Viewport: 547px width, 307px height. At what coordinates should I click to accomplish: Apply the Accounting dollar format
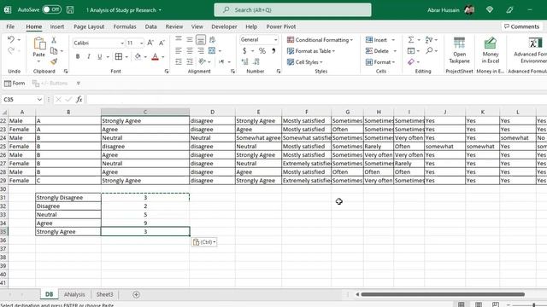244,51
